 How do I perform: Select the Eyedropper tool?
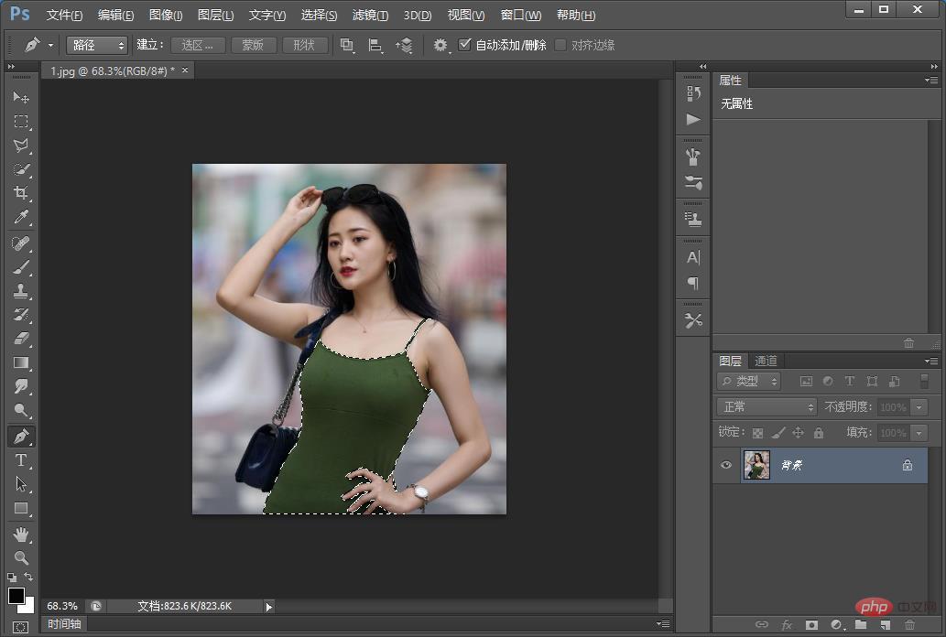point(21,218)
